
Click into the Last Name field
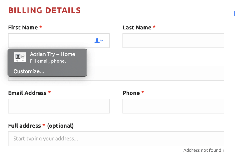tap(173, 41)
